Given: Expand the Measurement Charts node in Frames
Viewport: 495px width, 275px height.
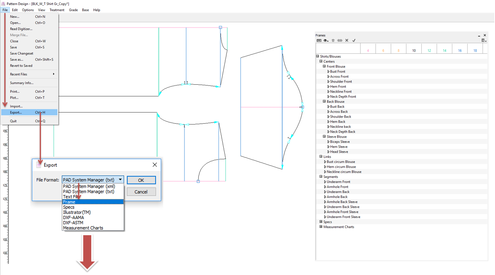Looking at the screenshot, I should coord(321,227).
